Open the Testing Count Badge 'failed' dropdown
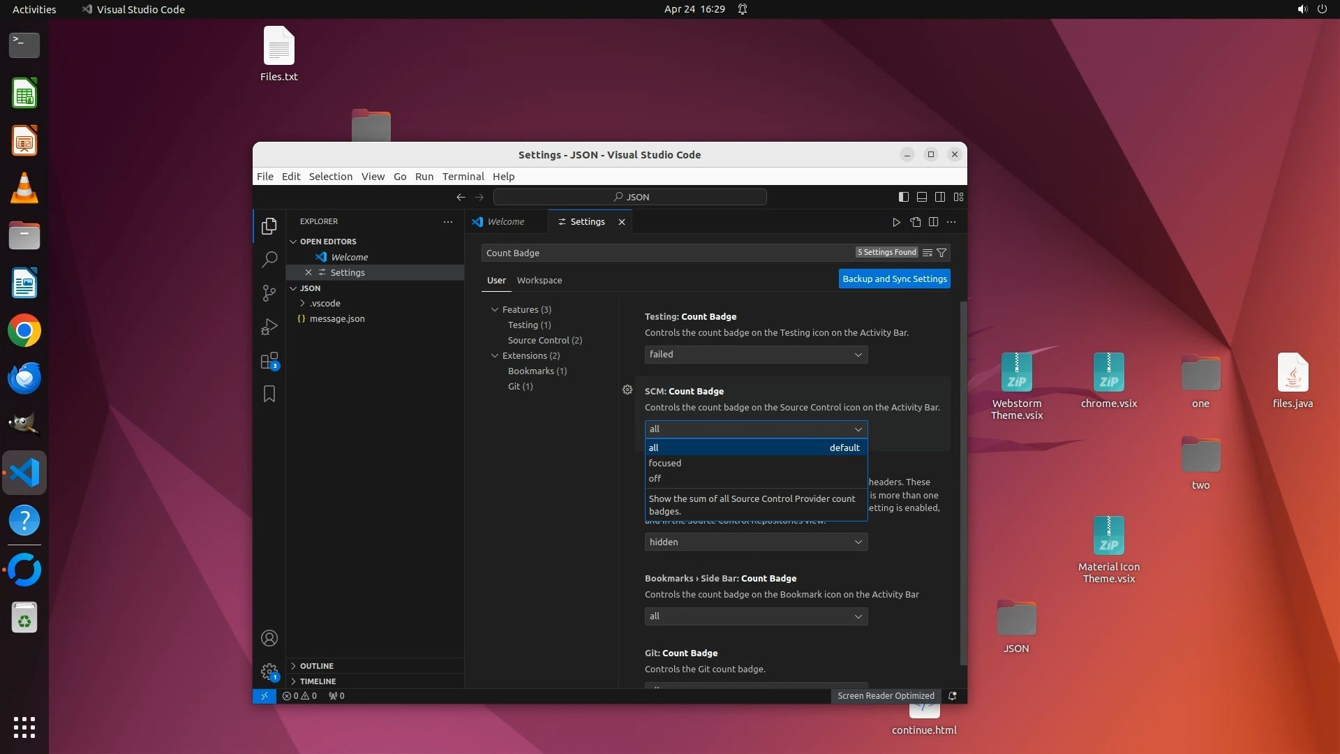This screenshot has width=1340, height=754. (756, 355)
